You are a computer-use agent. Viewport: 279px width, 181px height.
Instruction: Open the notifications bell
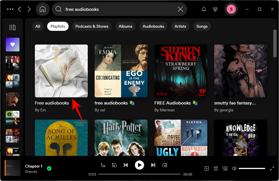pyautogui.click(x=204, y=9)
